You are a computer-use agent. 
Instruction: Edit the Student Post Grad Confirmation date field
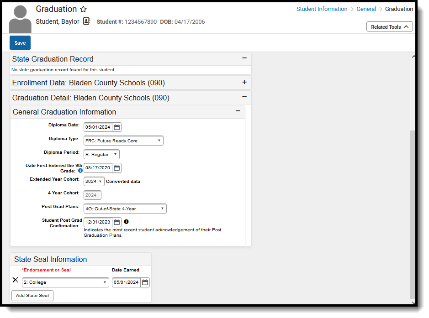coord(98,222)
